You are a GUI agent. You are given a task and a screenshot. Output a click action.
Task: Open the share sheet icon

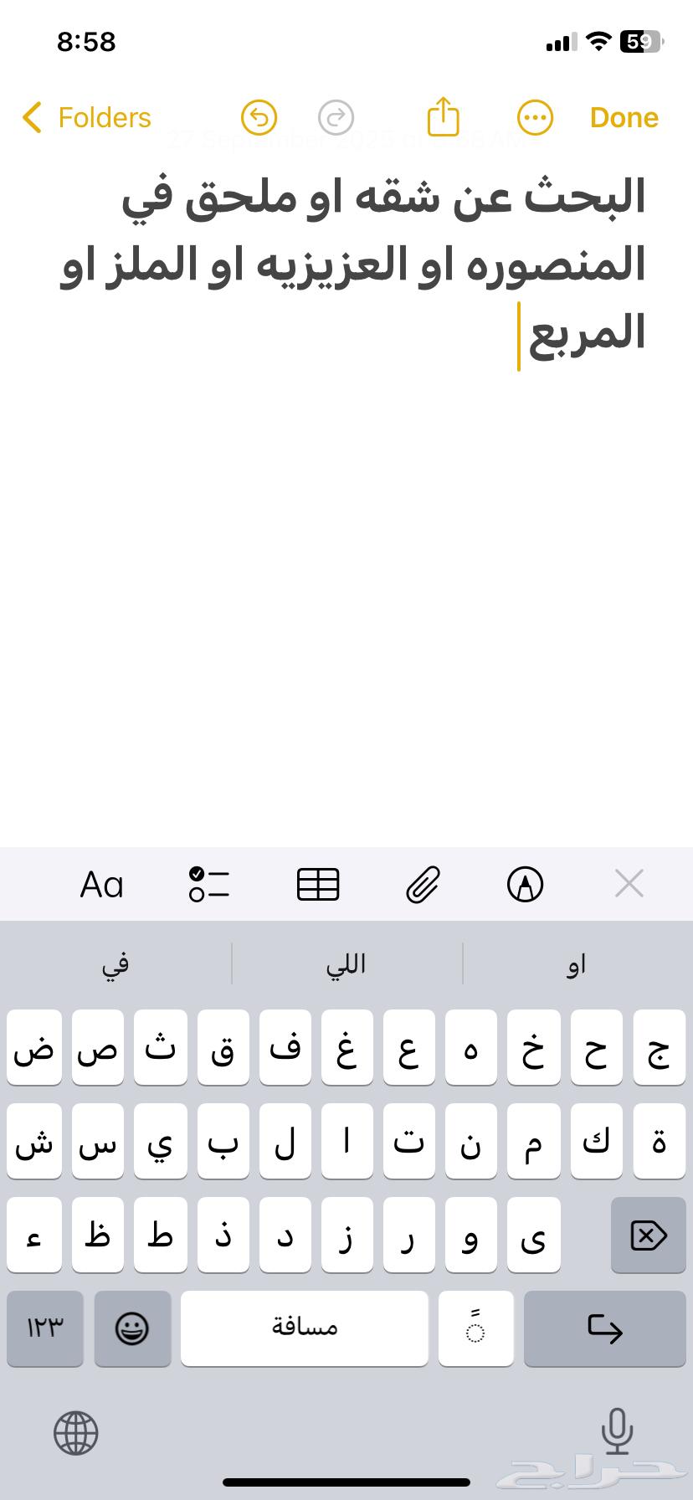444,116
